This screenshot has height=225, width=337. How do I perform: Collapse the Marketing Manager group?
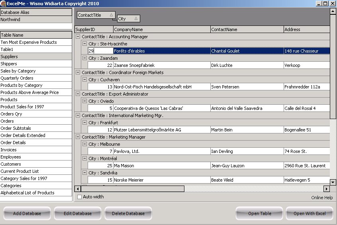(78, 137)
